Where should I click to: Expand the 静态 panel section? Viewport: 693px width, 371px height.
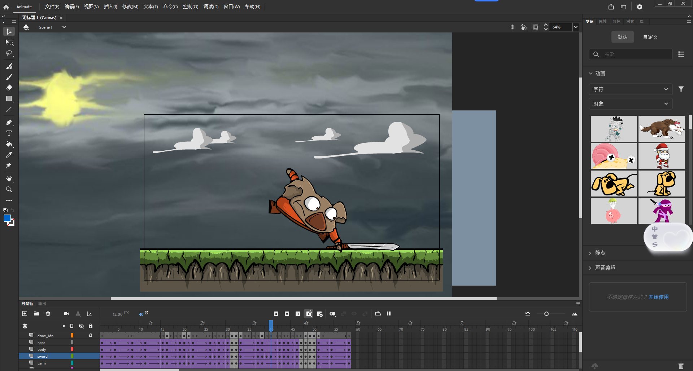point(600,253)
